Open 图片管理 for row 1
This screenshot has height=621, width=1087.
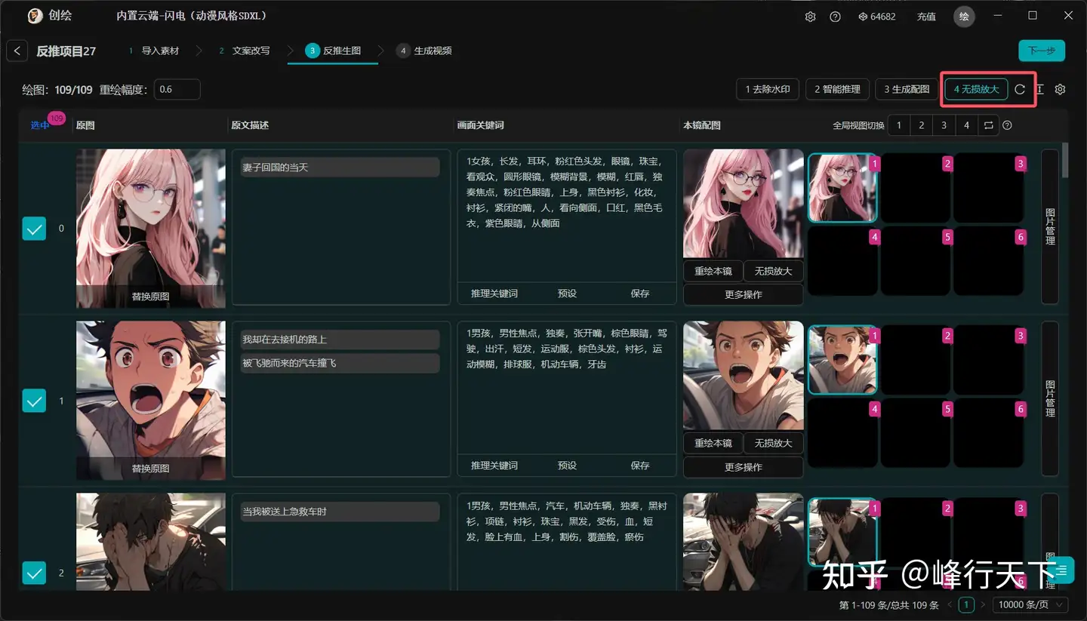(x=1050, y=398)
